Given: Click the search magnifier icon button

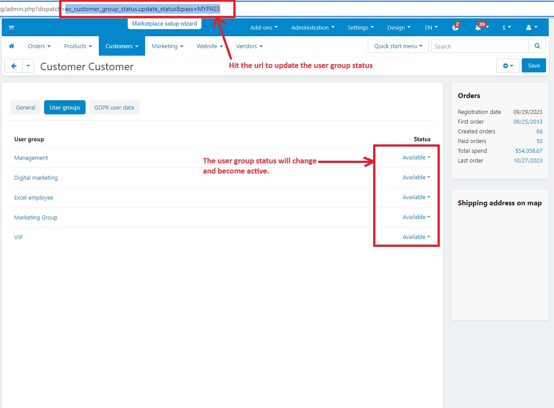Looking at the screenshot, I should click(537, 46).
